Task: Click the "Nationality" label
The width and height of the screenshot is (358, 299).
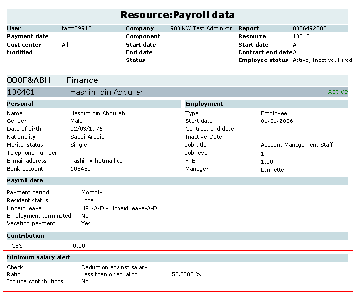Action: [21, 137]
